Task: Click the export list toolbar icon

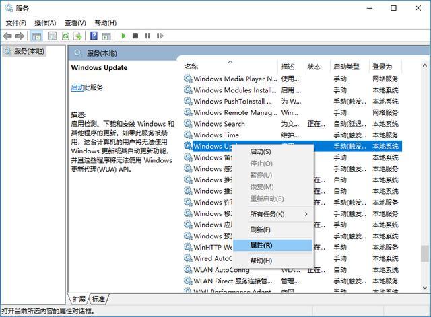Action: 78,36
